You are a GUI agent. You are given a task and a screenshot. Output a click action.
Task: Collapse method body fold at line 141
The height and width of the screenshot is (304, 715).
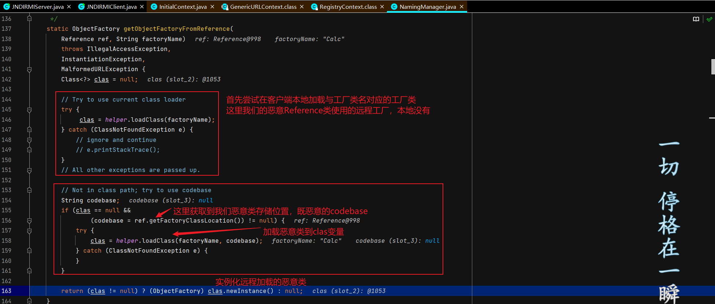(x=29, y=69)
